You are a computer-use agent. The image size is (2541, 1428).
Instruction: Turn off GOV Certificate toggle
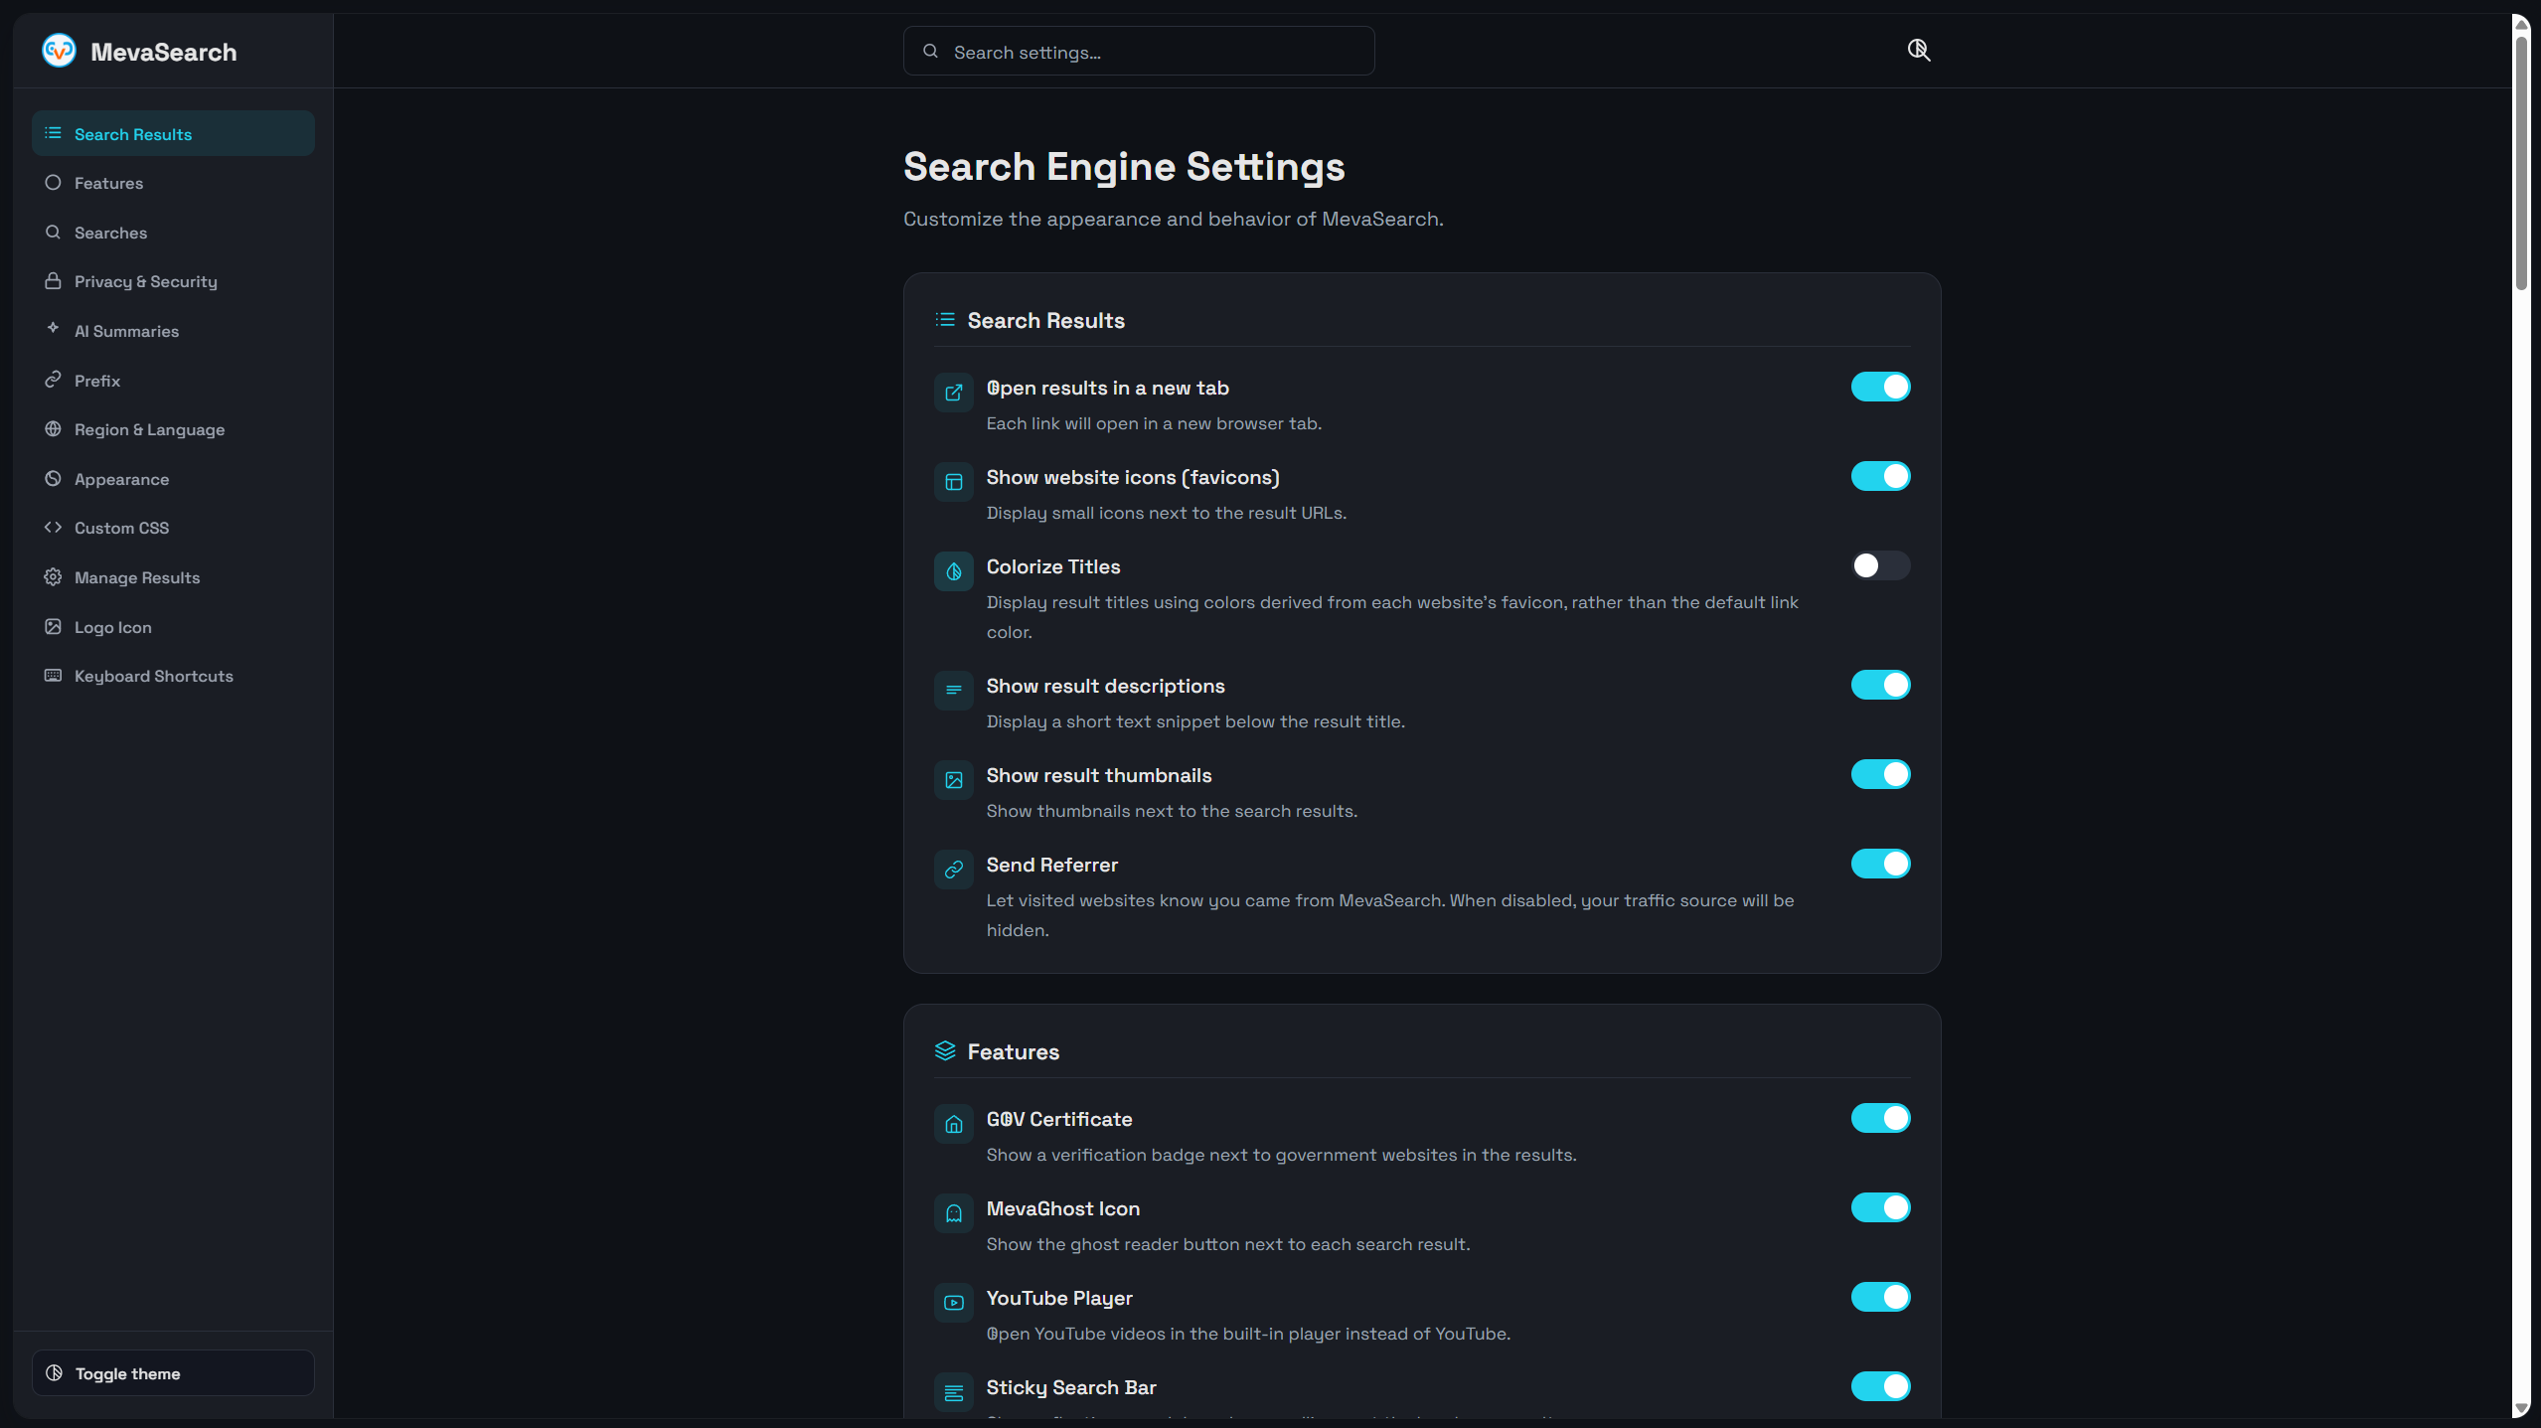(1880, 1118)
